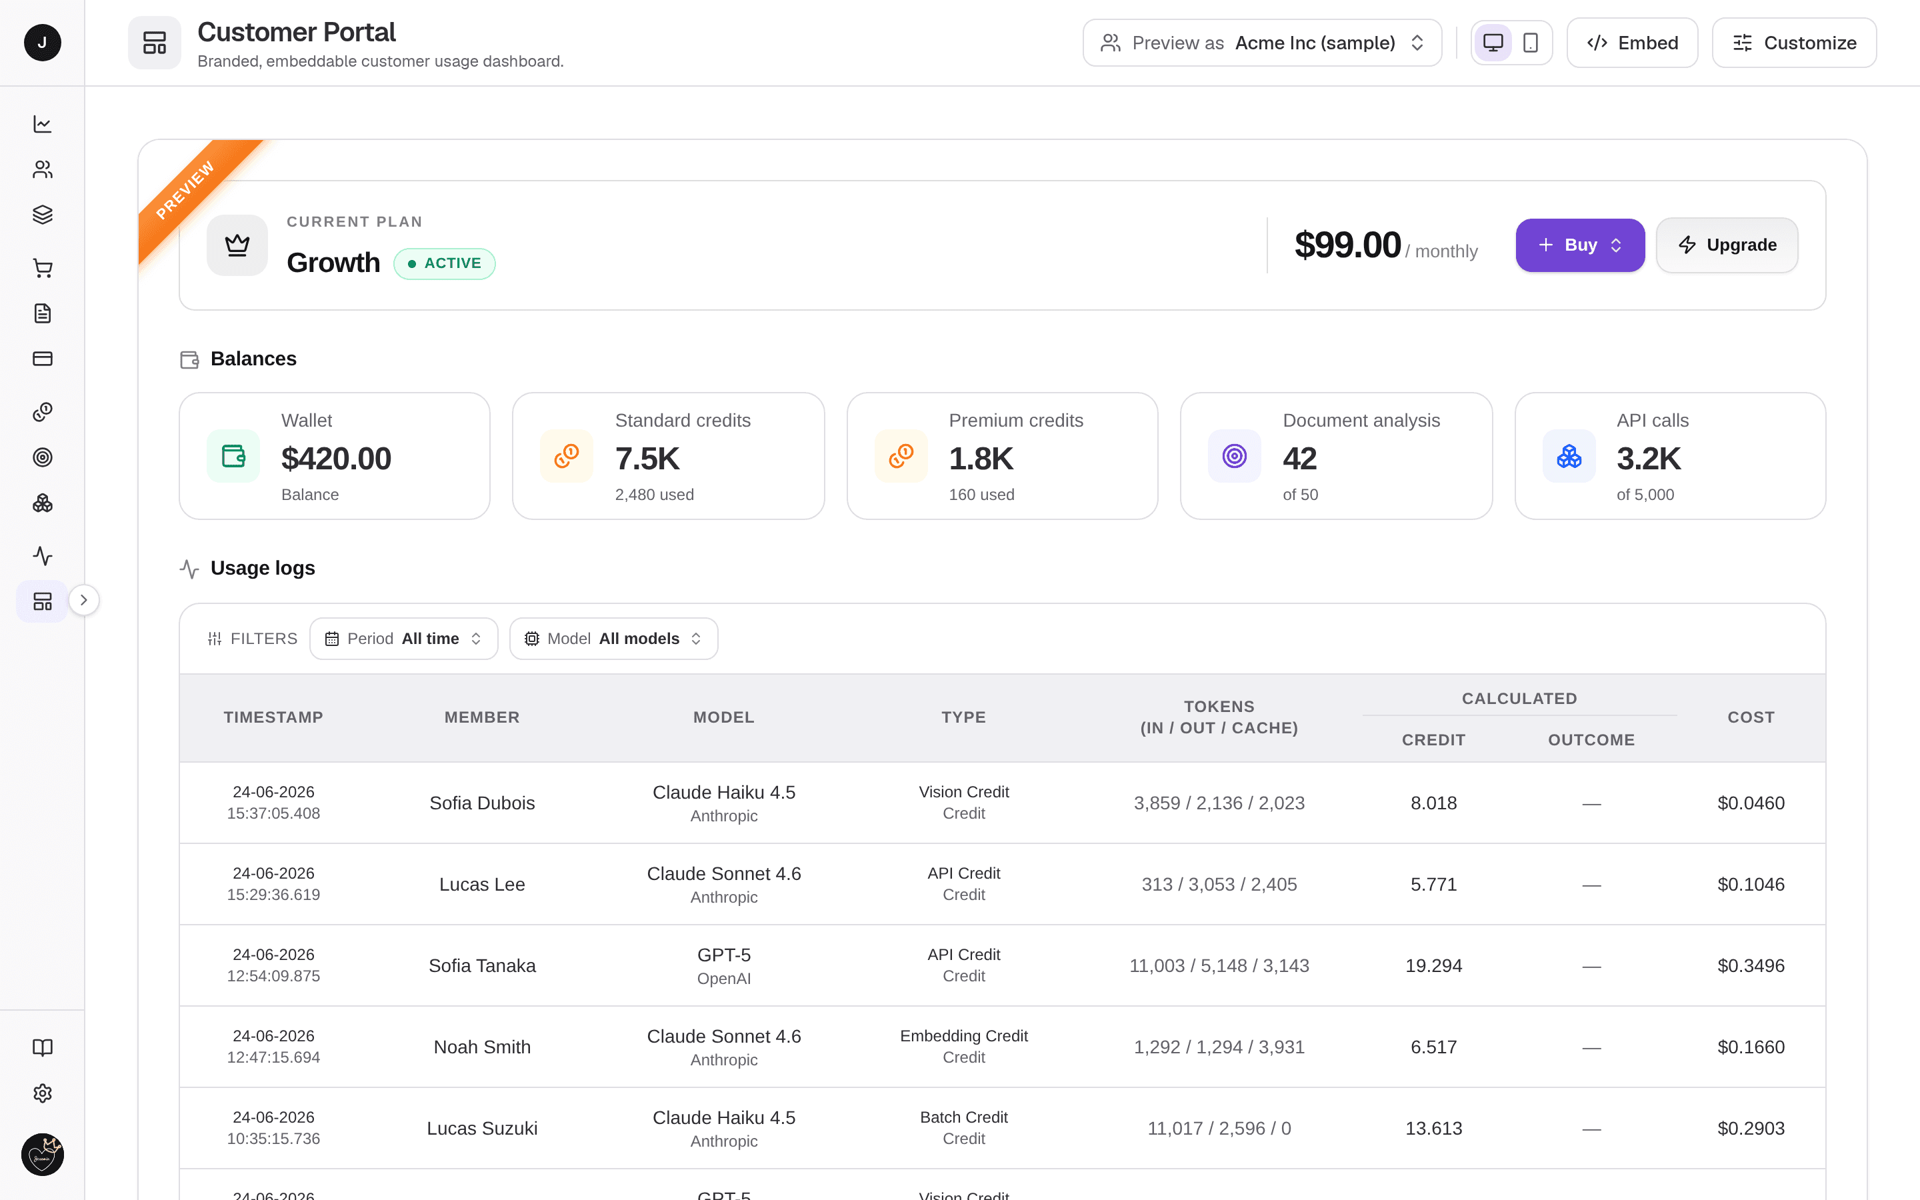This screenshot has height=1200, width=1920.
Task: Expand the sidebar with the chevron
Action: tap(83, 600)
